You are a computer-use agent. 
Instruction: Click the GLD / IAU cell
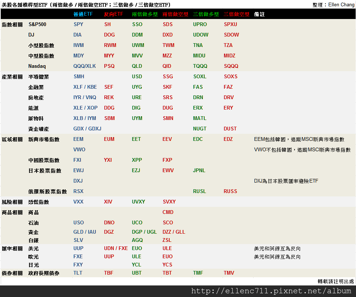click(85, 232)
